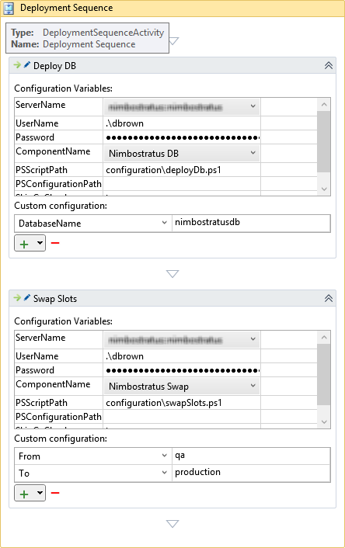The width and height of the screenshot is (345, 548).
Task: Add custom configuration with green plus in Deploy DB
Action: [x=25, y=243]
